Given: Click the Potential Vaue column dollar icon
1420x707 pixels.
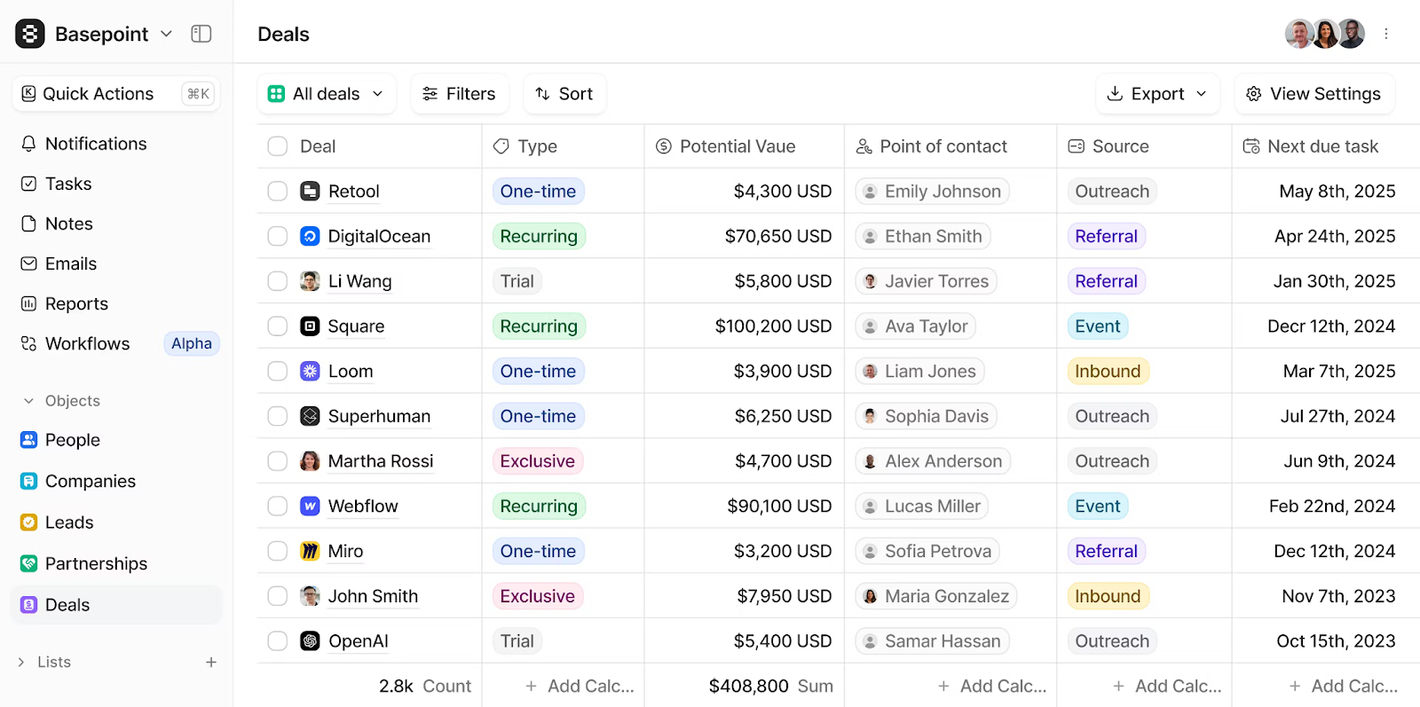Looking at the screenshot, I should pos(664,146).
